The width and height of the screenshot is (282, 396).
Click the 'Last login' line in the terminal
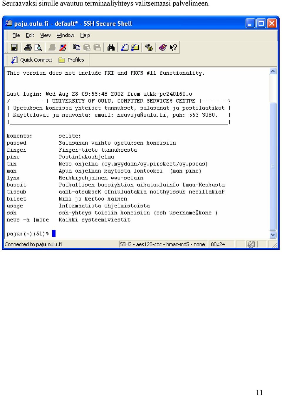coord(99,94)
